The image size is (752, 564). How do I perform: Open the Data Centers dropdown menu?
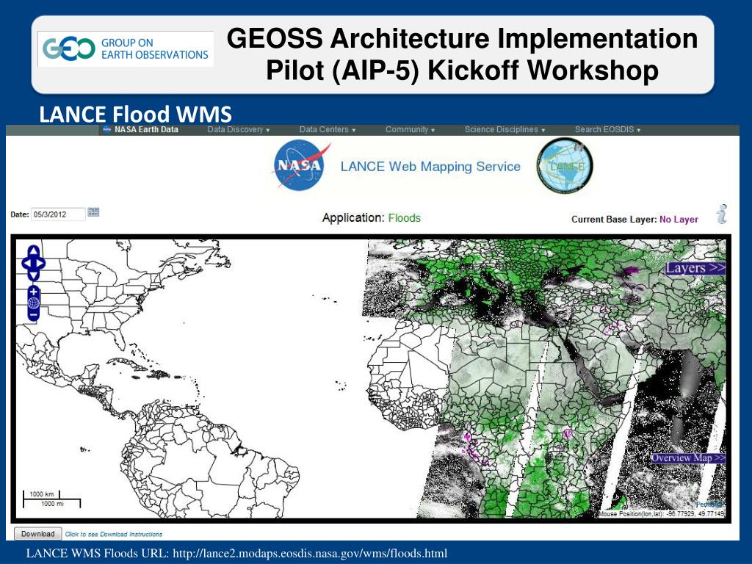click(328, 129)
